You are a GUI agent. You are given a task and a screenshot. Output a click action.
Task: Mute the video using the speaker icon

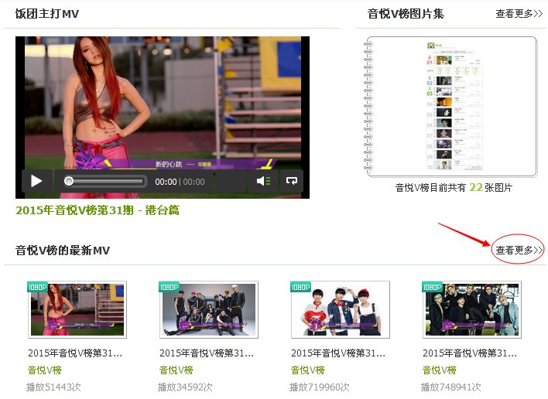click(262, 181)
